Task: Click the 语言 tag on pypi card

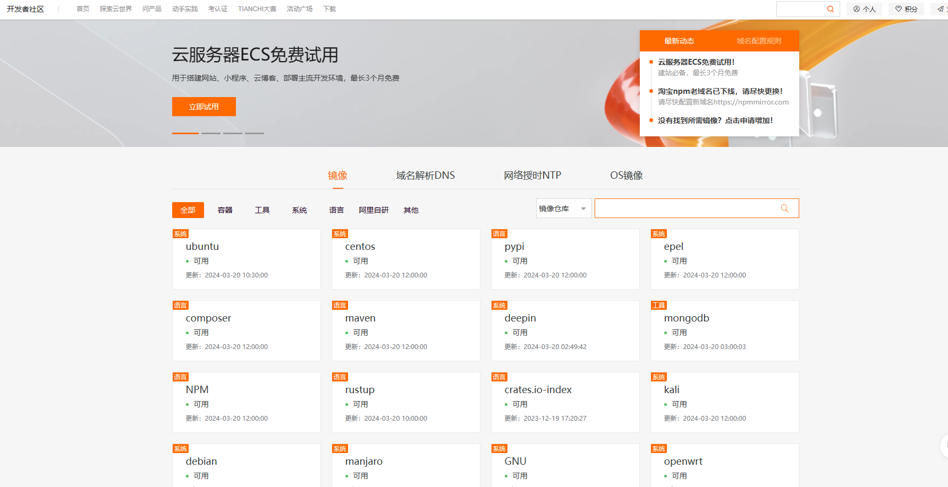Action: tap(500, 233)
